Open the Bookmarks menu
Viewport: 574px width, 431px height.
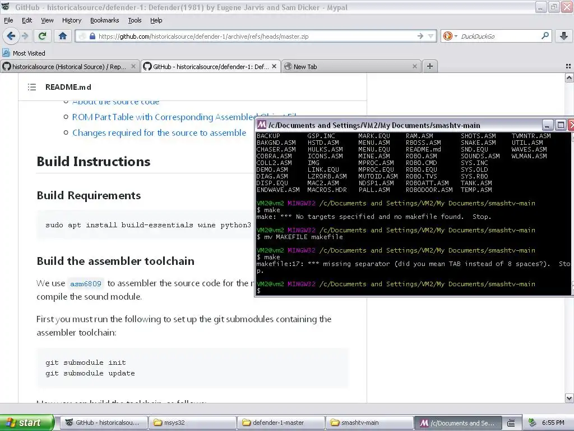[x=104, y=20]
